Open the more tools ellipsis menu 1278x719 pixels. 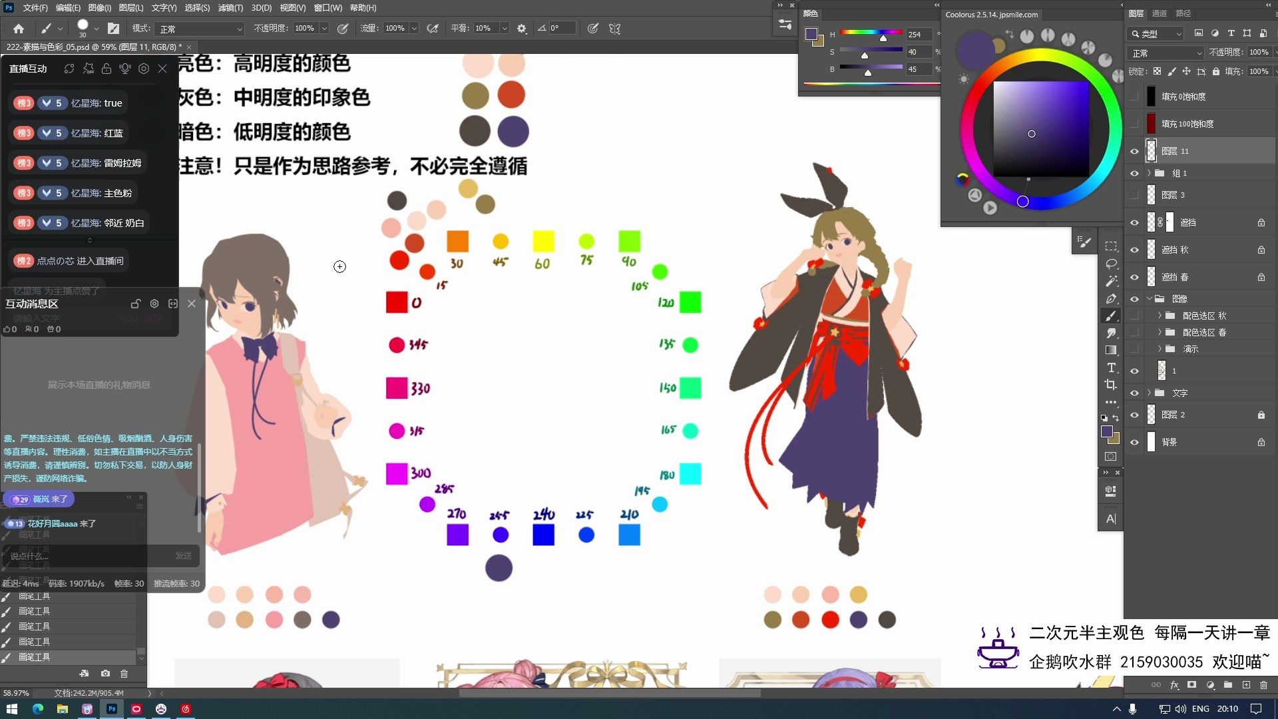[1111, 402]
